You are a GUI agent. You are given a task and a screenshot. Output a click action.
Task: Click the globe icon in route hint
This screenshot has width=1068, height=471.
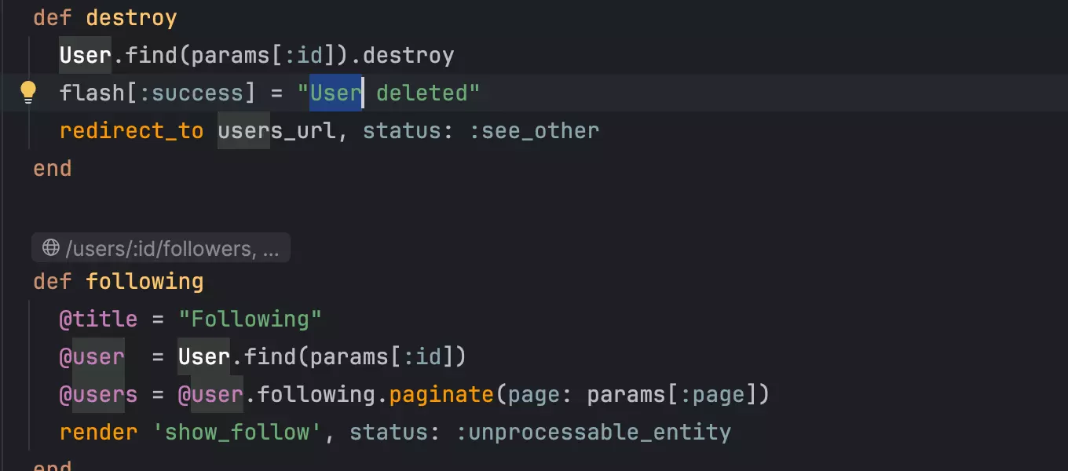[51, 249]
